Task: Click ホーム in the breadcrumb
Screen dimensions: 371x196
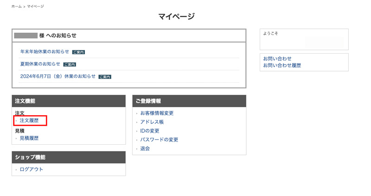Action: click(16, 6)
